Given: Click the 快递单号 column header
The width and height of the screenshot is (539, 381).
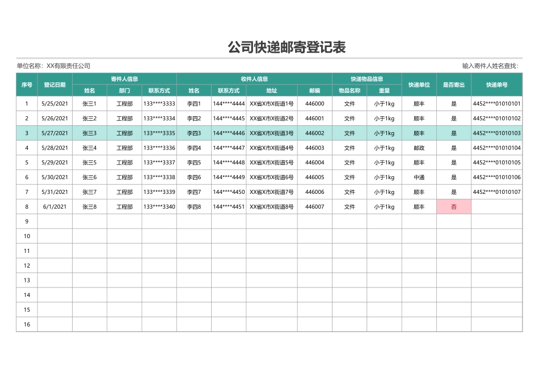Looking at the screenshot, I should click(x=497, y=84).
